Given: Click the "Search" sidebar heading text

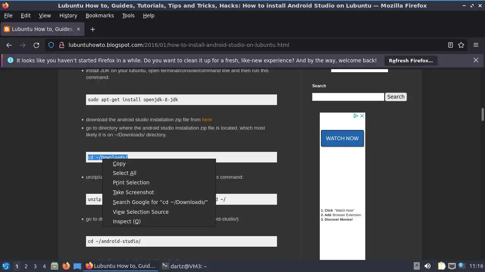Looking at the screenshot, I should click(x=319, y=86).
